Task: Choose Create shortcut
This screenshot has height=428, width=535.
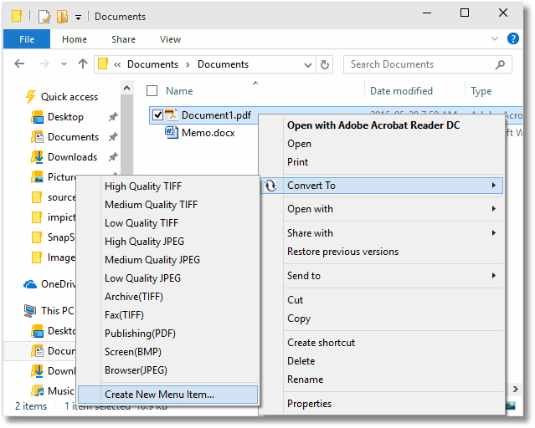Action: [321, 343]
